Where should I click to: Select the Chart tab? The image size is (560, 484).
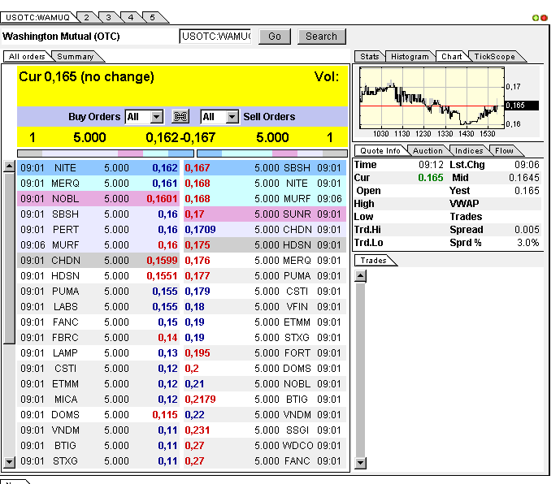click(x=451, y=56)
